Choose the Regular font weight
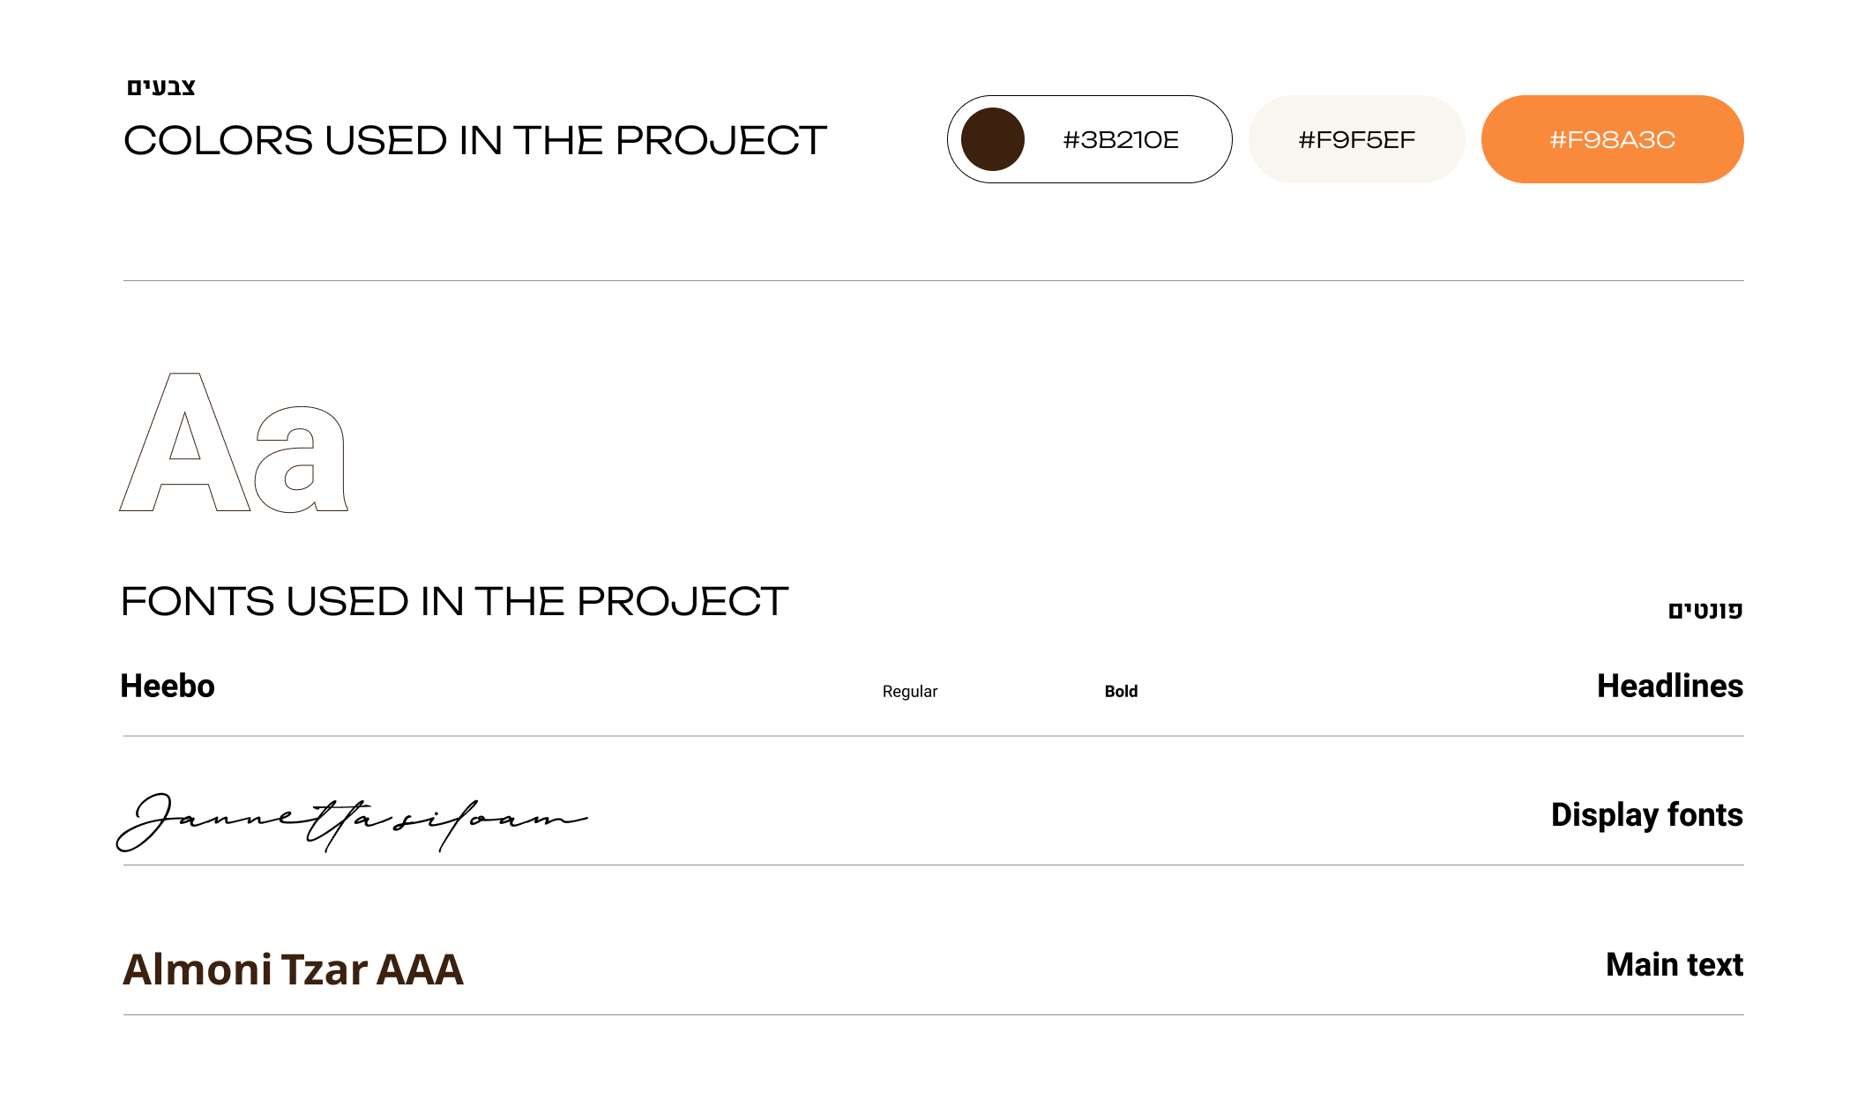The width and height of the screenshot is (1865, 1099). click(909, 692)
